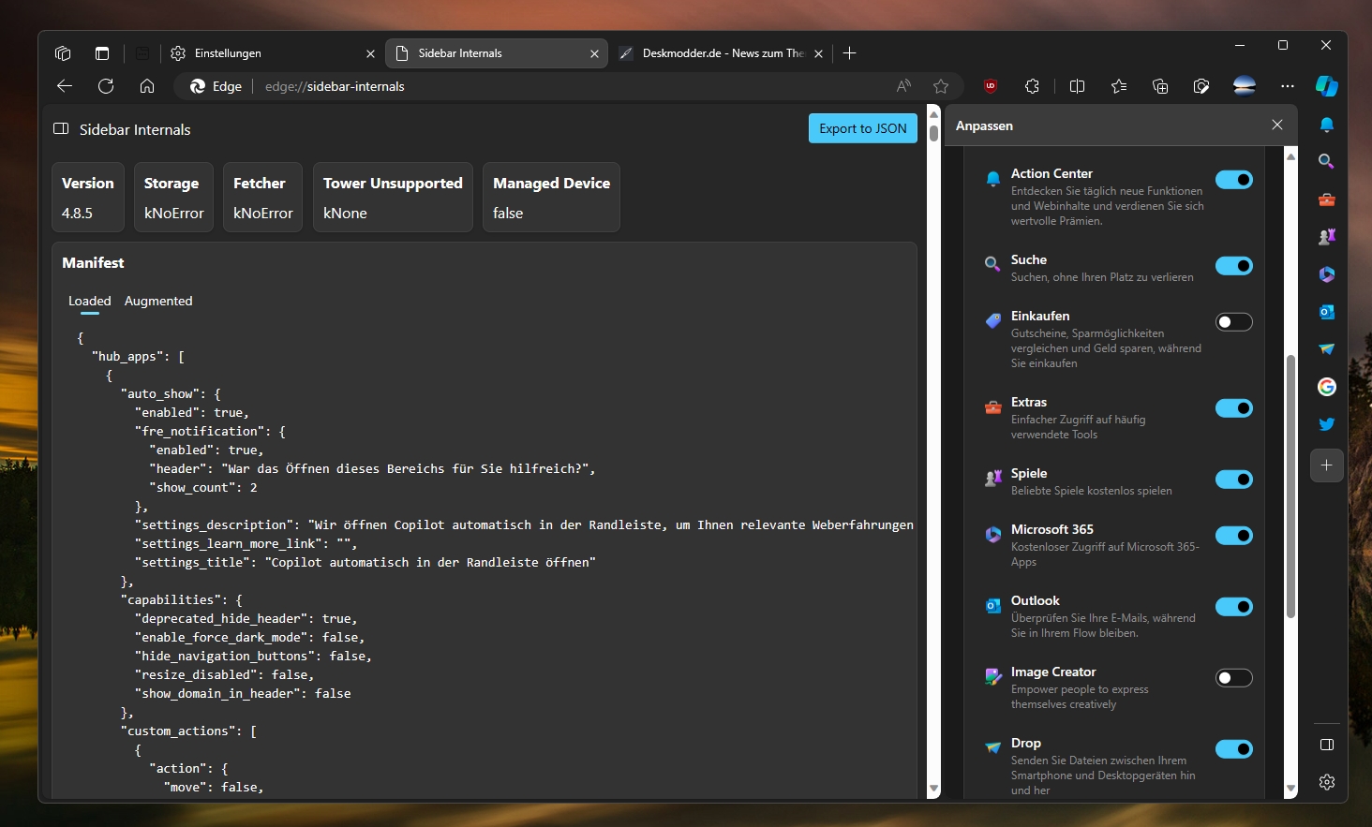Screen dimensions: 1372x827
Task: Click the page scrollbar down arrow
Action: [933, 789]
